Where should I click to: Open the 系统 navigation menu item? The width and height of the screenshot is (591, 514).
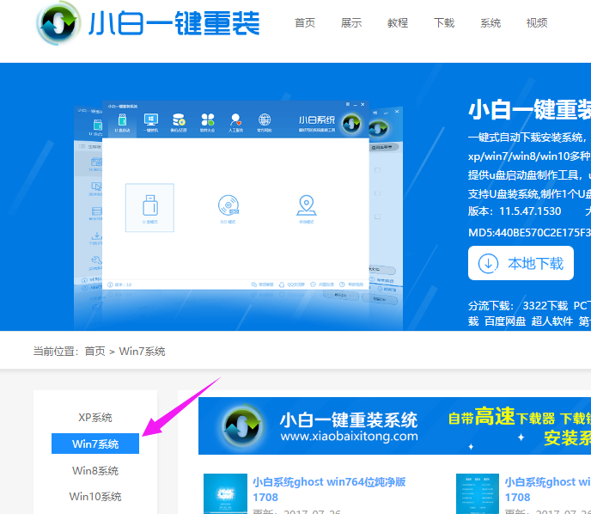(x=490, y=23)
